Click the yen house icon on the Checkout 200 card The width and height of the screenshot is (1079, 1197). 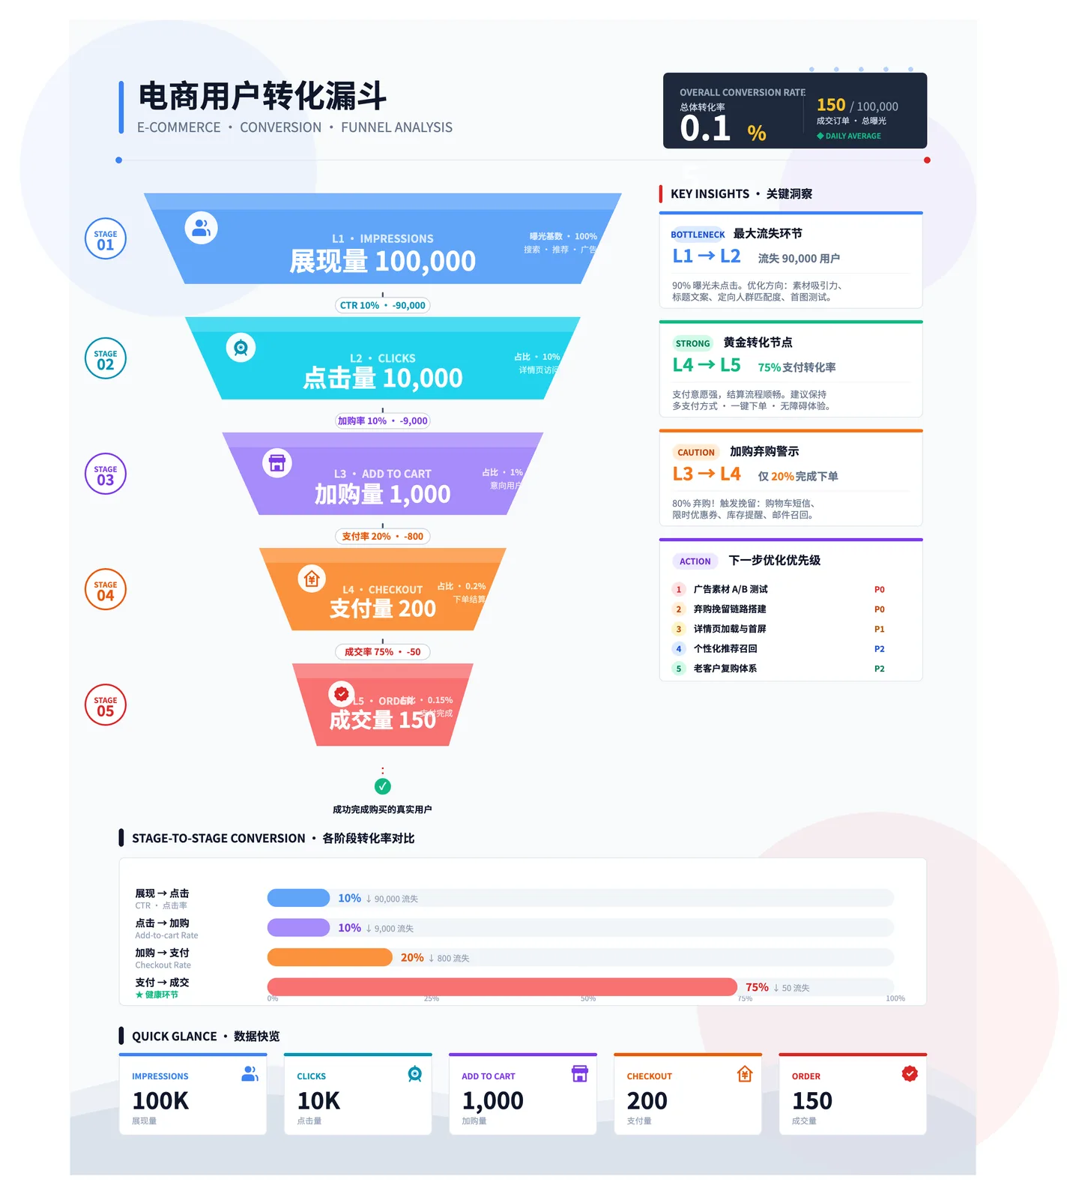[745, 1074]
